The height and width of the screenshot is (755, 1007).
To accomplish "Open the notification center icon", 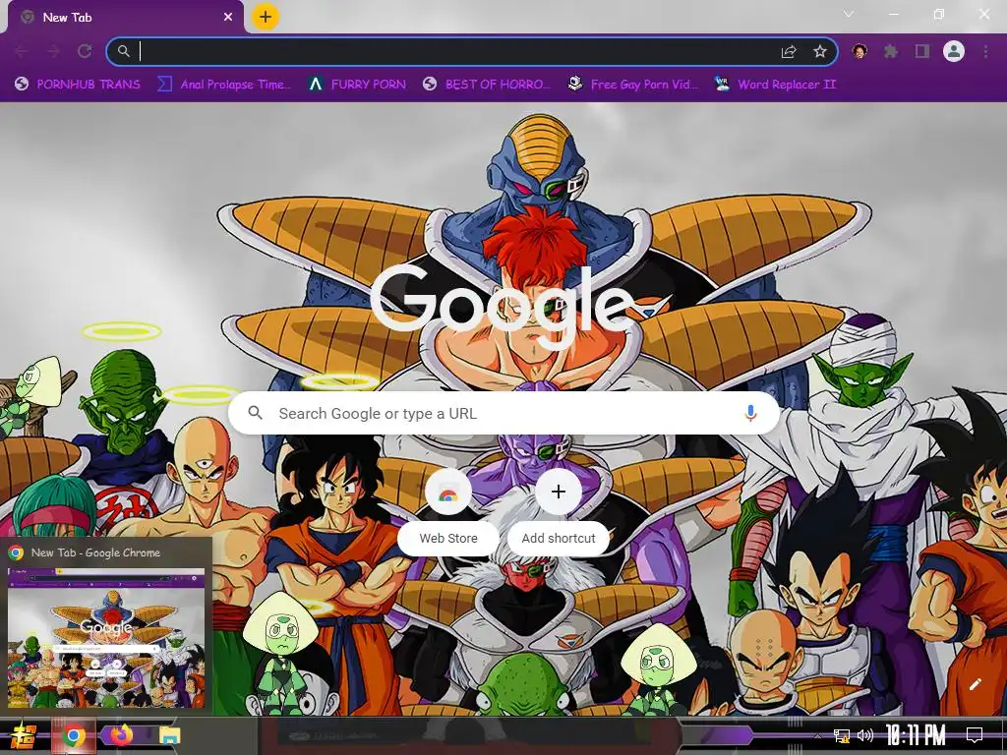I will coord(975,735).
